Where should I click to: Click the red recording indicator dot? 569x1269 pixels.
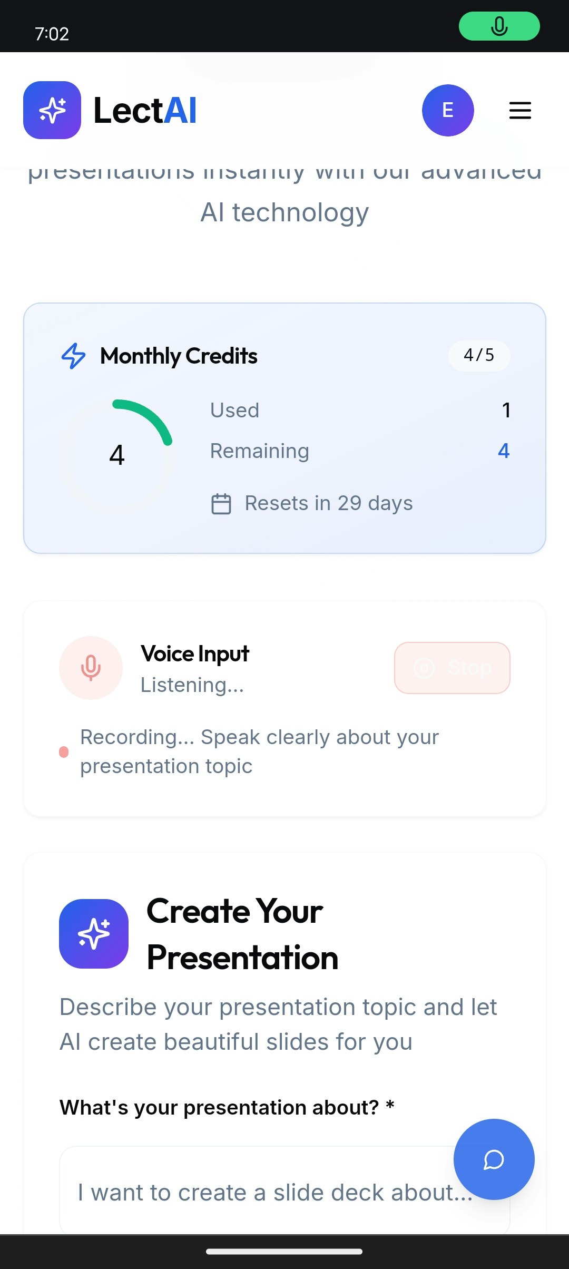click(64, 751)
